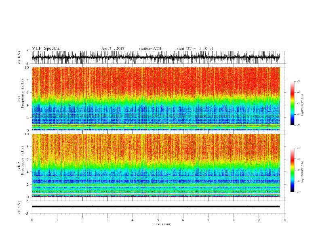Click the ch.1(V) axis 5 tick label
The width and height of the screenshot is (320, 247).
pos(28,51)
